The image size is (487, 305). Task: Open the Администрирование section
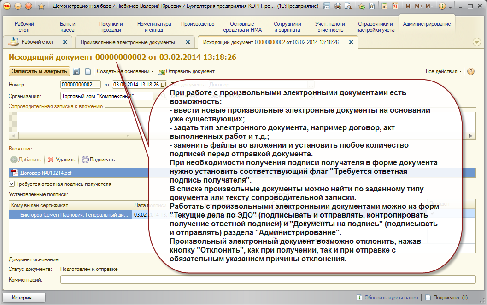[x=427, y=24]
